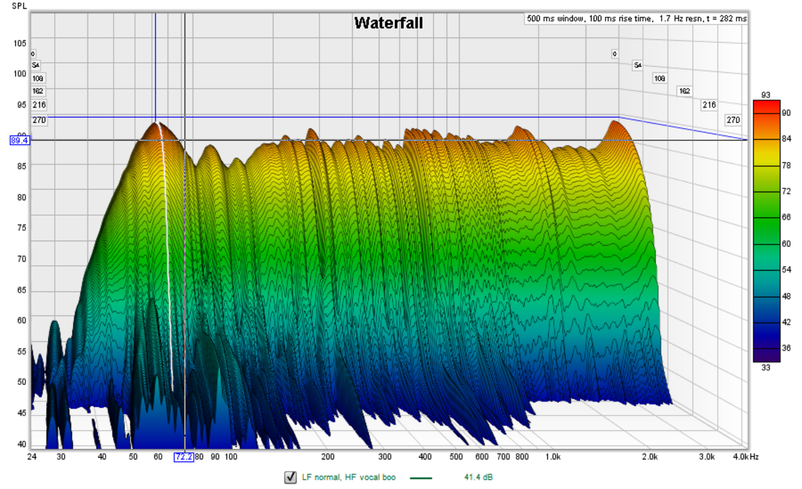The height and width of the screenshot is (489, 802).
Task: Click the 72.2 Hz cursor frequency box
Action: click(184, 457)
